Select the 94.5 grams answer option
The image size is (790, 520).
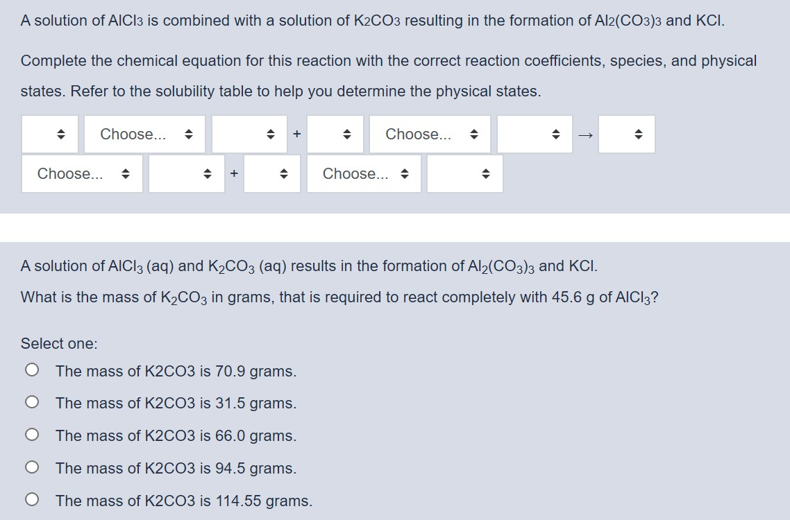31,467
